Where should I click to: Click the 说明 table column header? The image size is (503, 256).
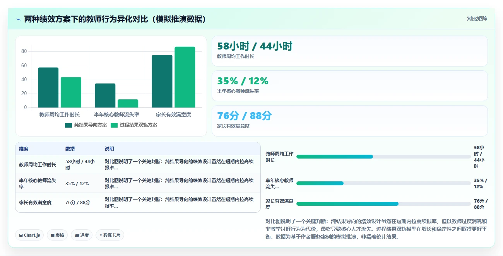(109, 149)
